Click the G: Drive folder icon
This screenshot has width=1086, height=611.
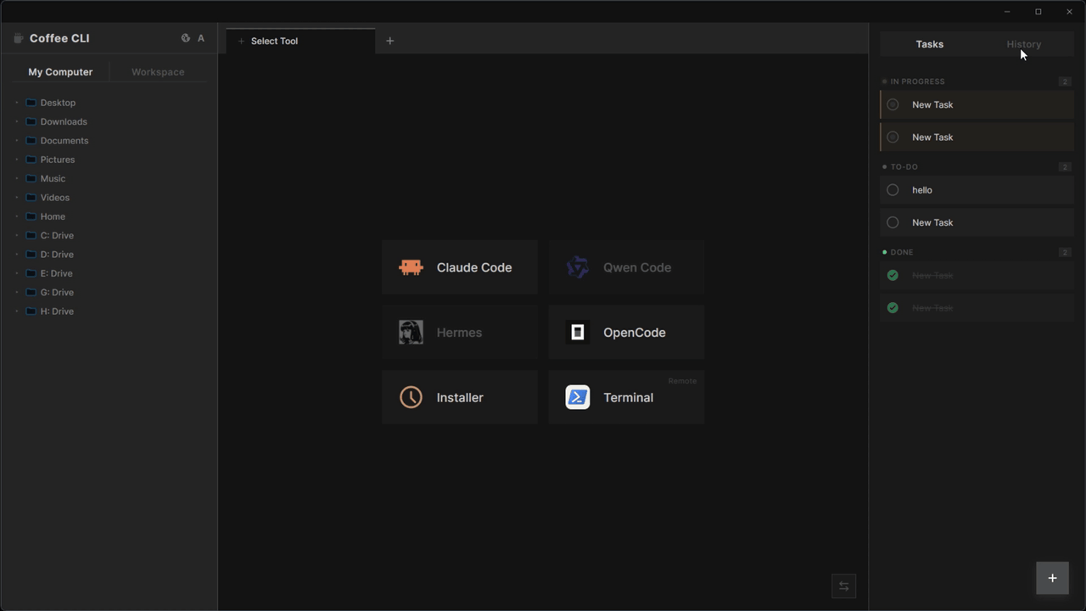pyautogui.click(x=31, y=292)
